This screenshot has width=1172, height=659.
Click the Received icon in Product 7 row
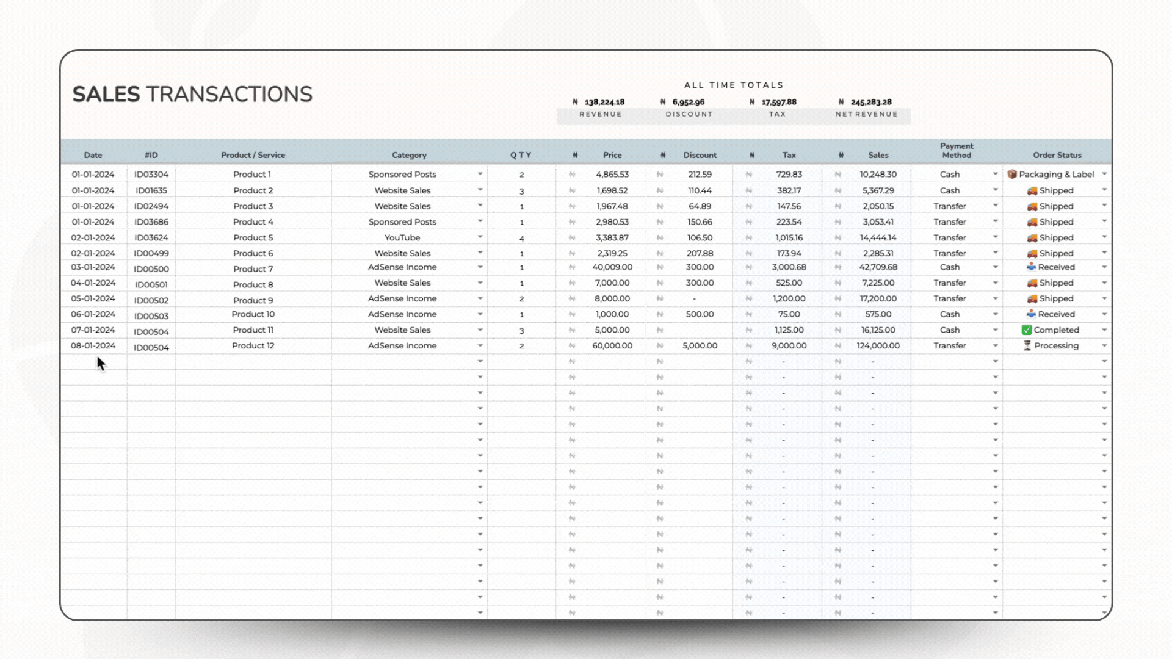tap(1032, 267)
